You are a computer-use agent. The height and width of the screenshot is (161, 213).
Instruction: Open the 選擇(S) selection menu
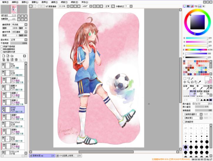tap(44, 2)
